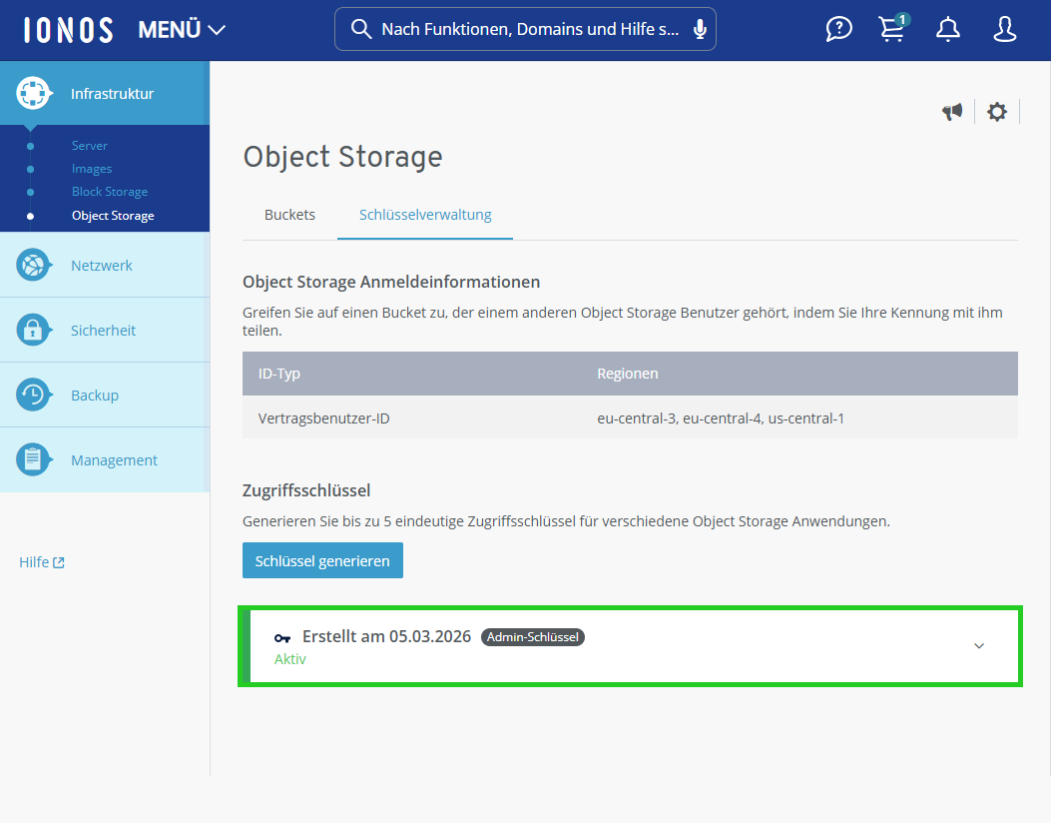This screenshot has height=823, width=1051.
Task: Open Object Storage settings gear icon
Action: click(x=996, y=112)
